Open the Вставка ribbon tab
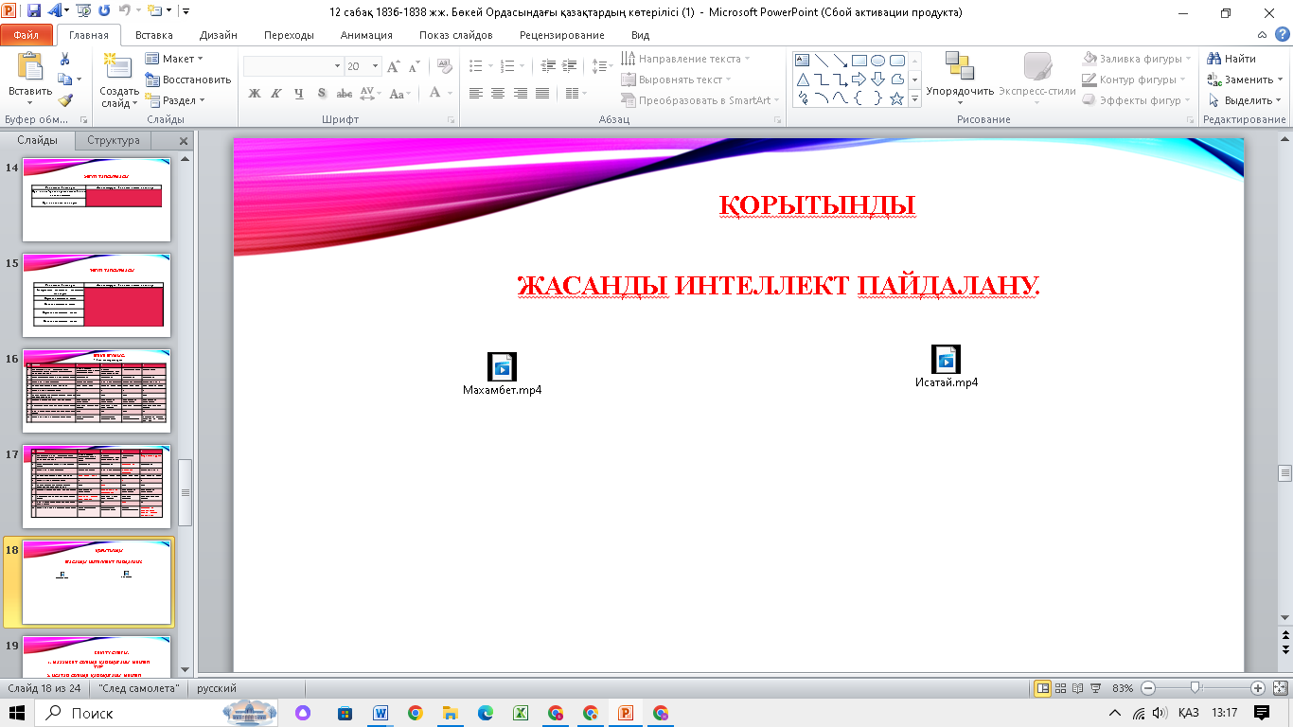 tap(153, 35)
